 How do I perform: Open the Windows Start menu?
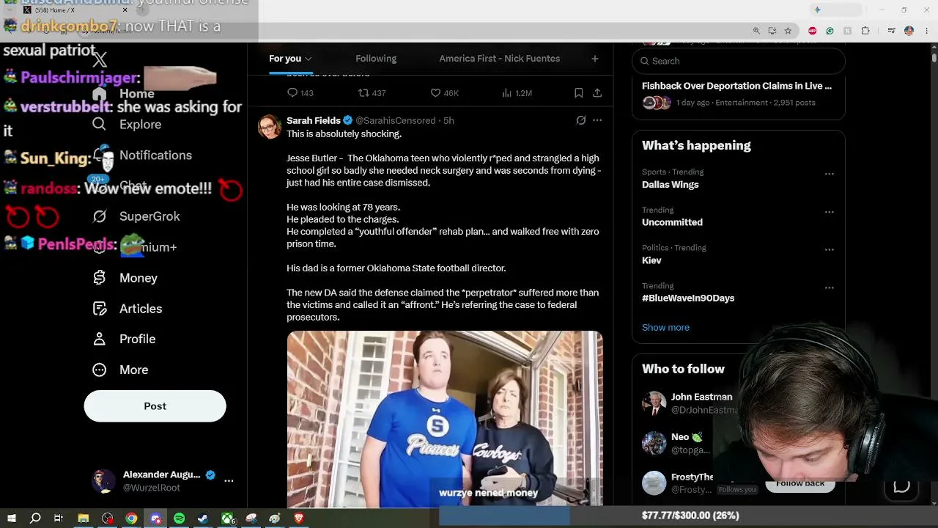tap(12, 518)
